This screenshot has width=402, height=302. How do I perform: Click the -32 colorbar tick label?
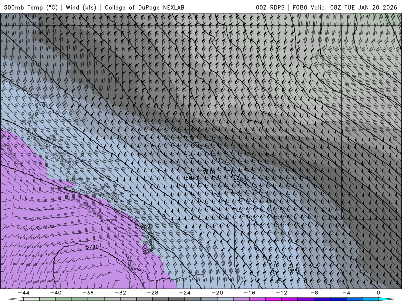121,293
